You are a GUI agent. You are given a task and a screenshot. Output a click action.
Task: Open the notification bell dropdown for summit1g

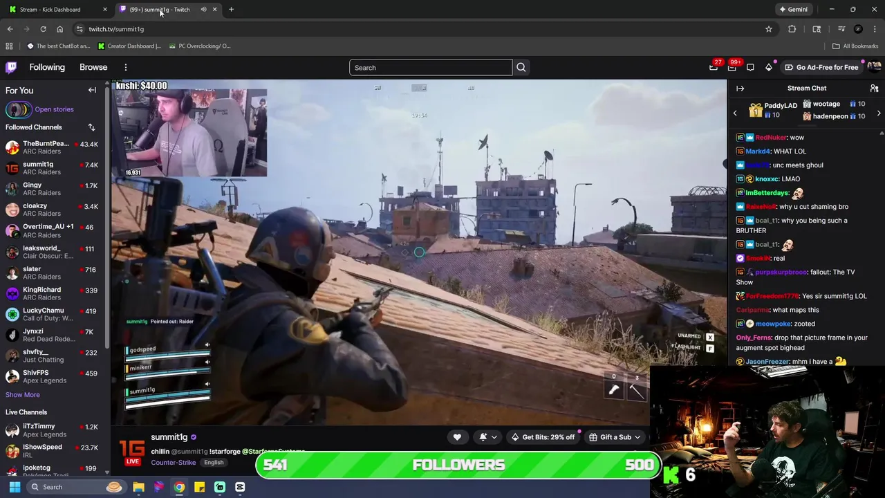(x=487, y=437)
